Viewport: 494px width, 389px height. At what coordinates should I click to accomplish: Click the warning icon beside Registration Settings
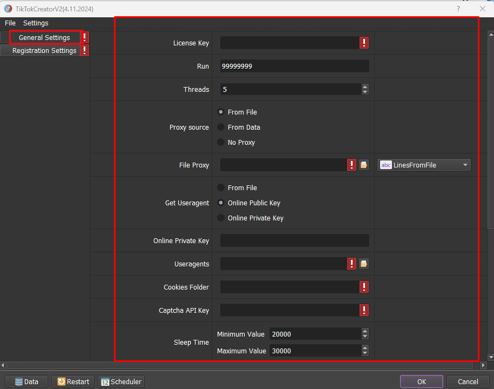click(x=84, y=50)
